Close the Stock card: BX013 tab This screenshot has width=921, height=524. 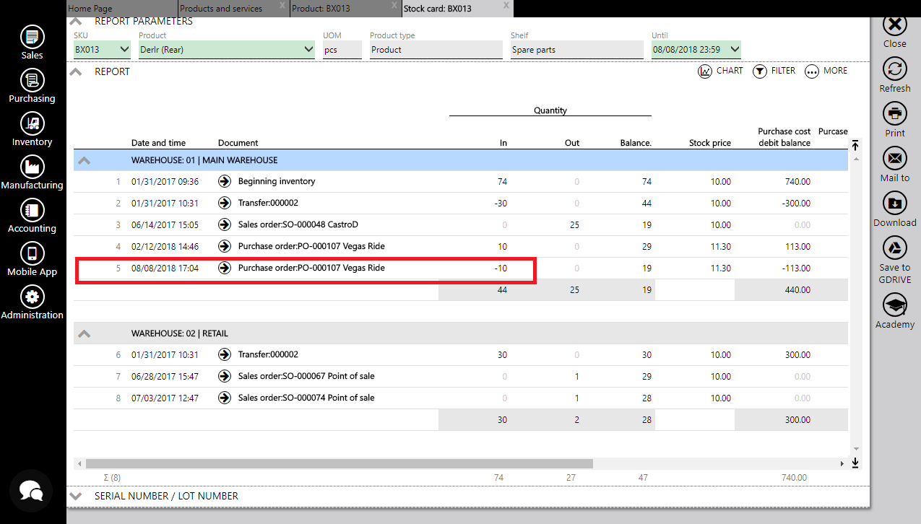(x=506, y=5)
